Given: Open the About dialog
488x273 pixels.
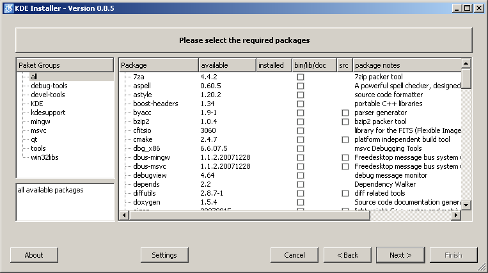Looking at the screenshot, I should (34, 255).
